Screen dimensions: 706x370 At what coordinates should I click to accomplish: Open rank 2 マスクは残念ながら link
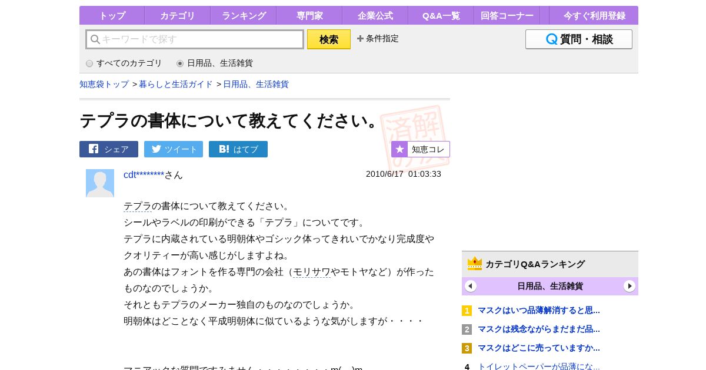coord(539,329)
